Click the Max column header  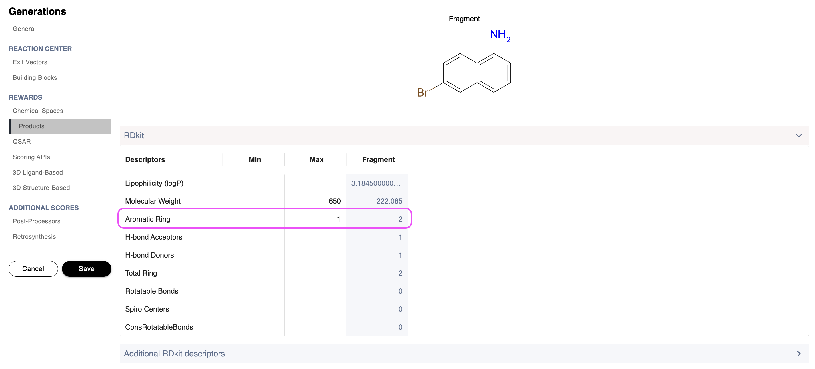click(317, 160)
